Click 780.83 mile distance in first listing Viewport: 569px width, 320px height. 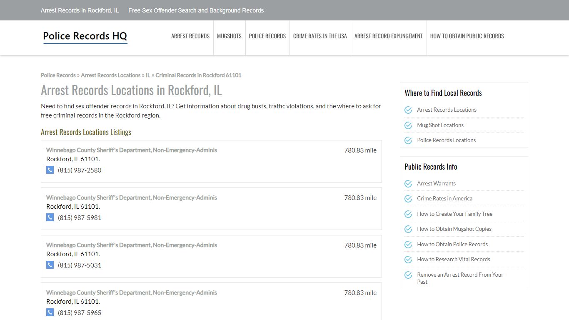[360, 150]
